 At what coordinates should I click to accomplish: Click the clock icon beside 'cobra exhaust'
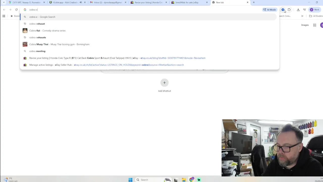[x=25, y=24]
